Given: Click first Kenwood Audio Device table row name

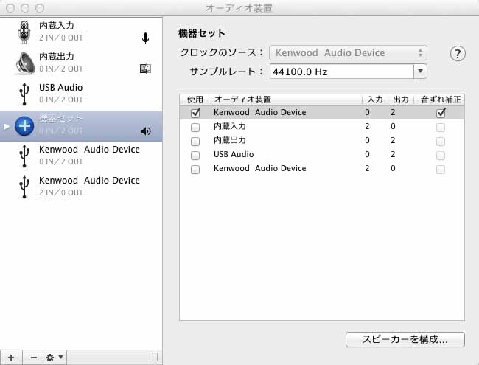Looking at the screenshot, I should point(259,112).
